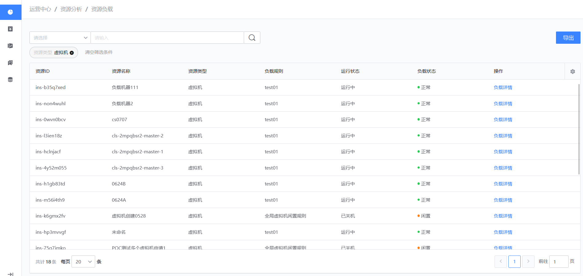583x276 pixels.
Task: Click 资源分析 in the breadcrumb
Action: (x=71, y=9)
